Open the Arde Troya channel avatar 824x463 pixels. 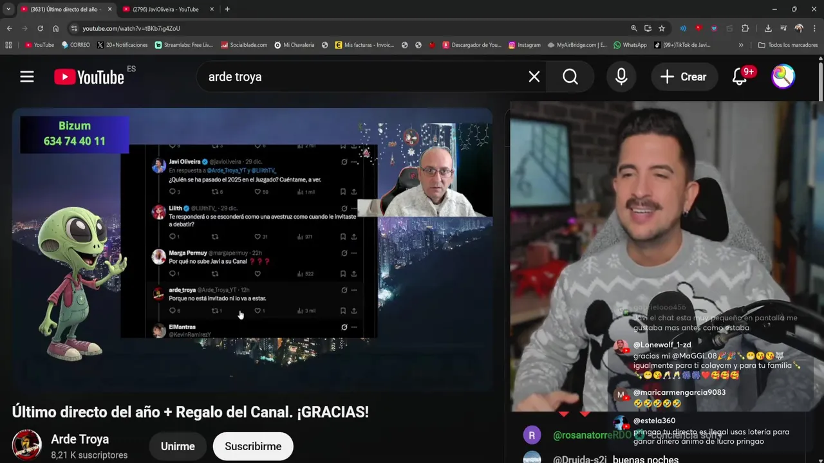tap(27, 445)
